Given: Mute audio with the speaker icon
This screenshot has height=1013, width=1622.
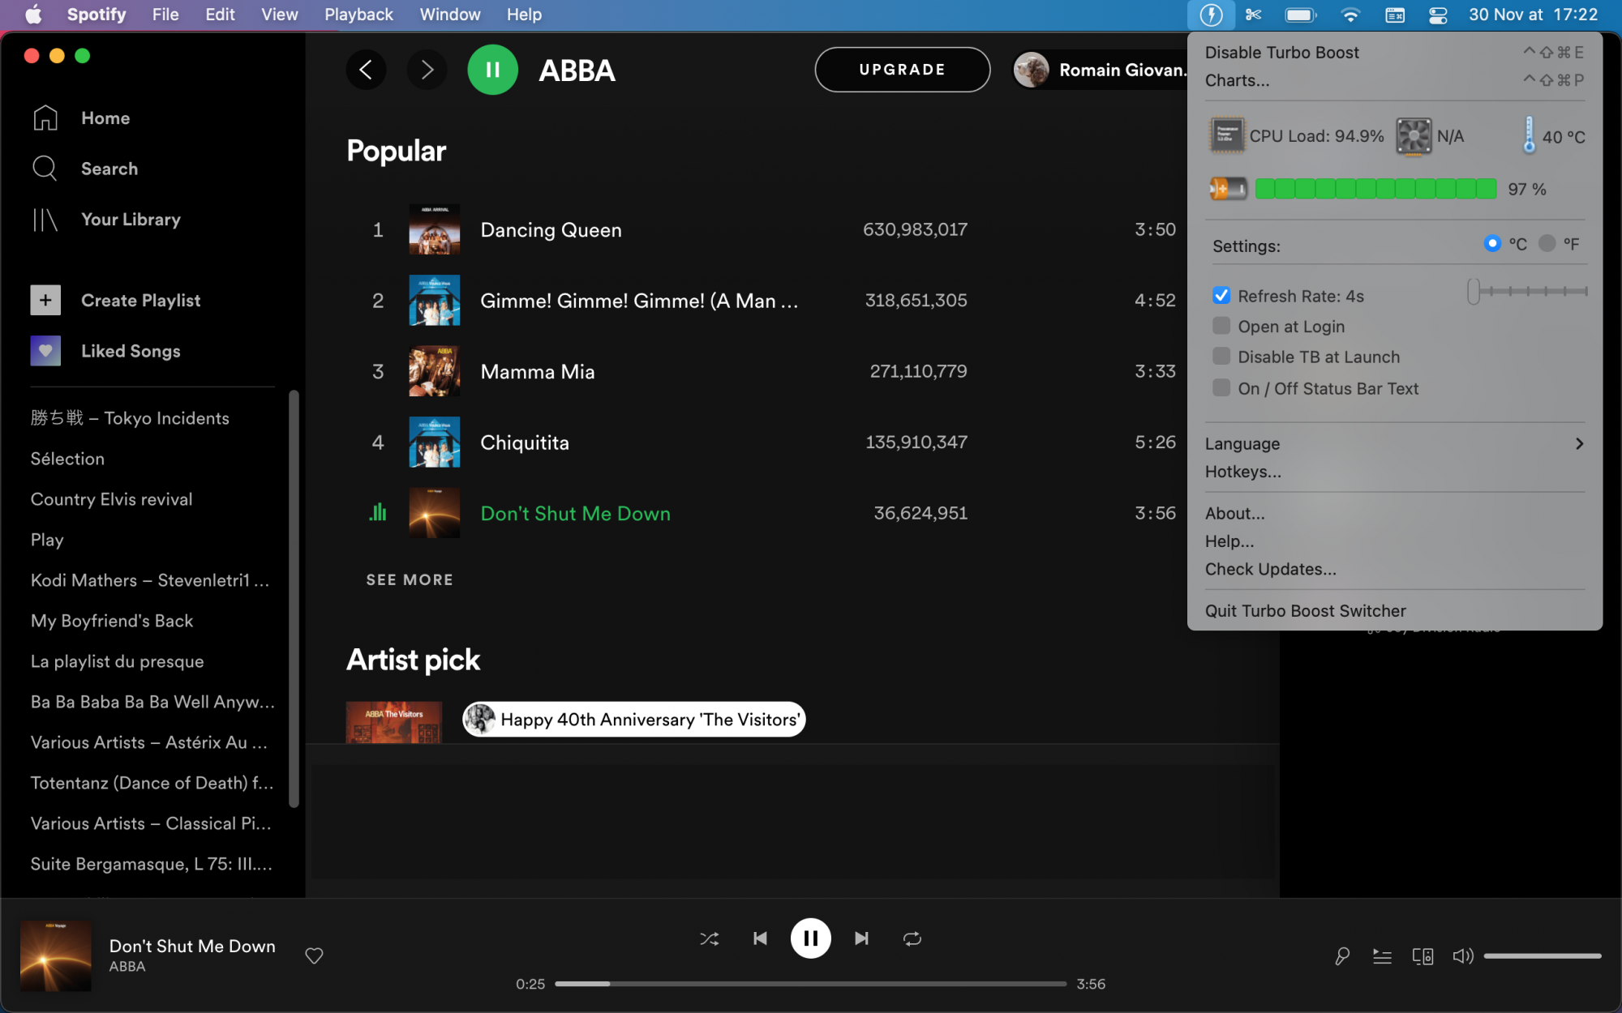Looking at the screenshot, I should (x=1463, y=956).
